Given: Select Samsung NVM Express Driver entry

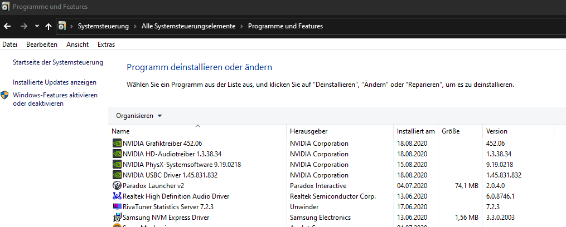Looking at the screenshot, I should tap(166, 218).
